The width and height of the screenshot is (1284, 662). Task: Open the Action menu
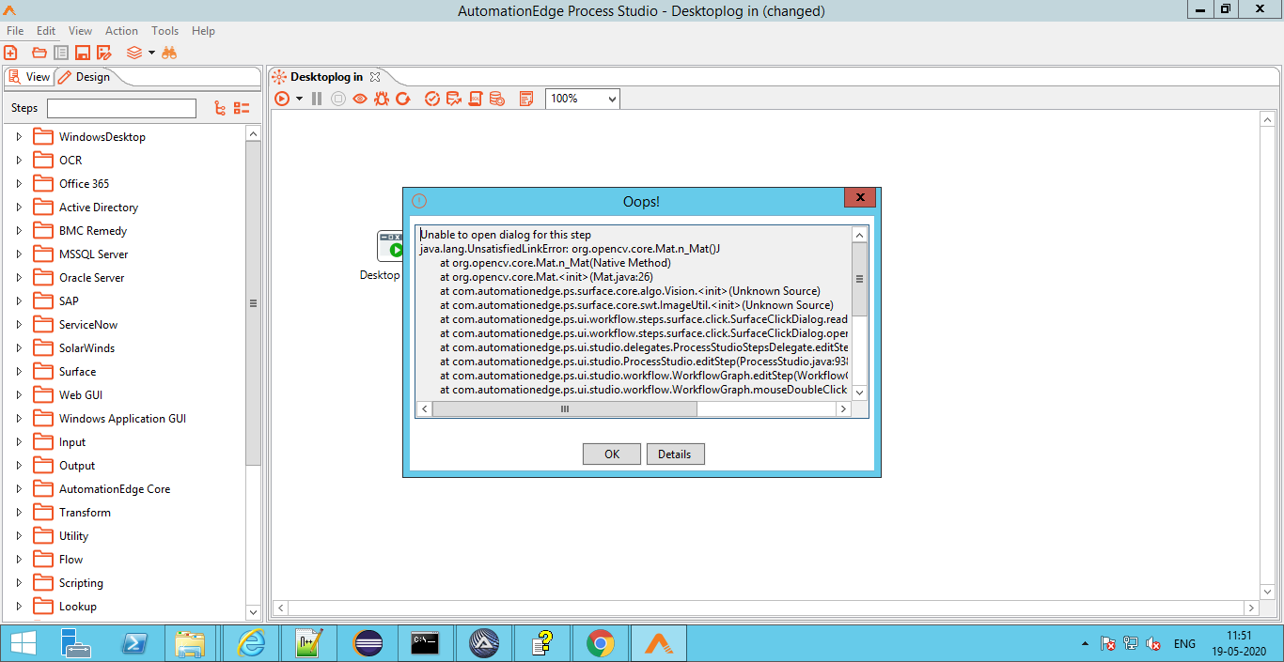pos(121,31)
